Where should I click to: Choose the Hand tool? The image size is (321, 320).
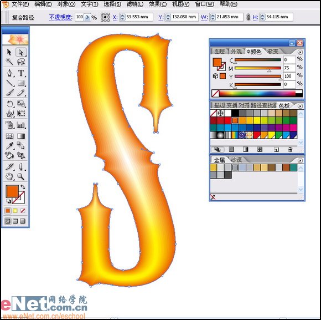(x=9, y=176)
